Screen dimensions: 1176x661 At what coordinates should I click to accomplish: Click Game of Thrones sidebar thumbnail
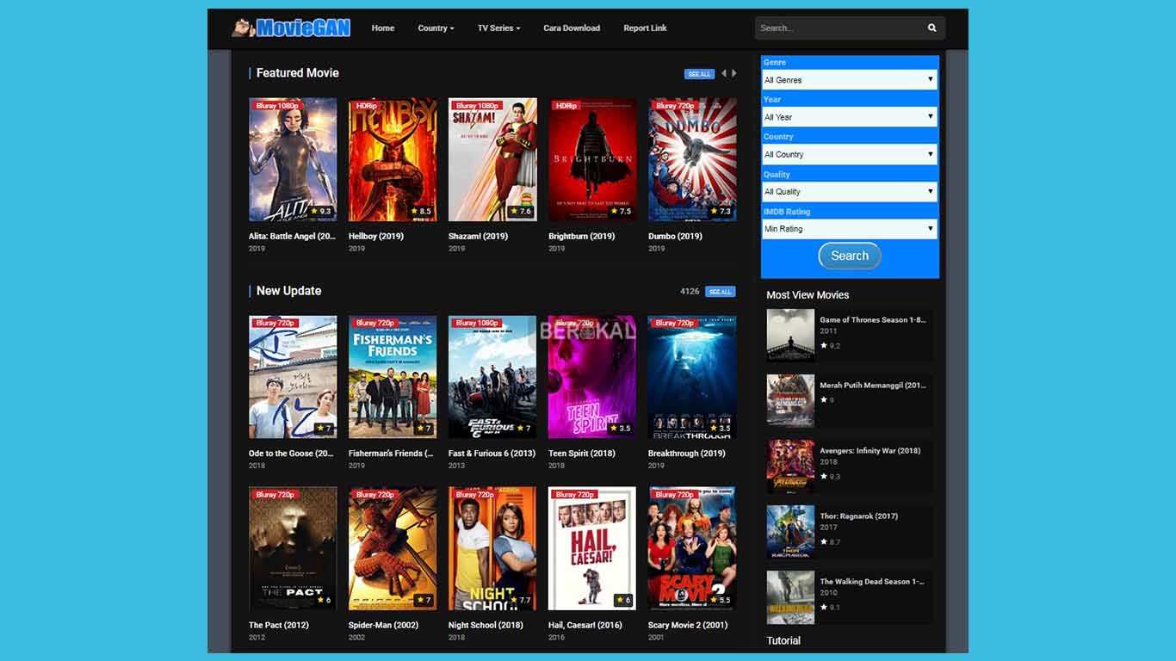click(x=790, y=336)
